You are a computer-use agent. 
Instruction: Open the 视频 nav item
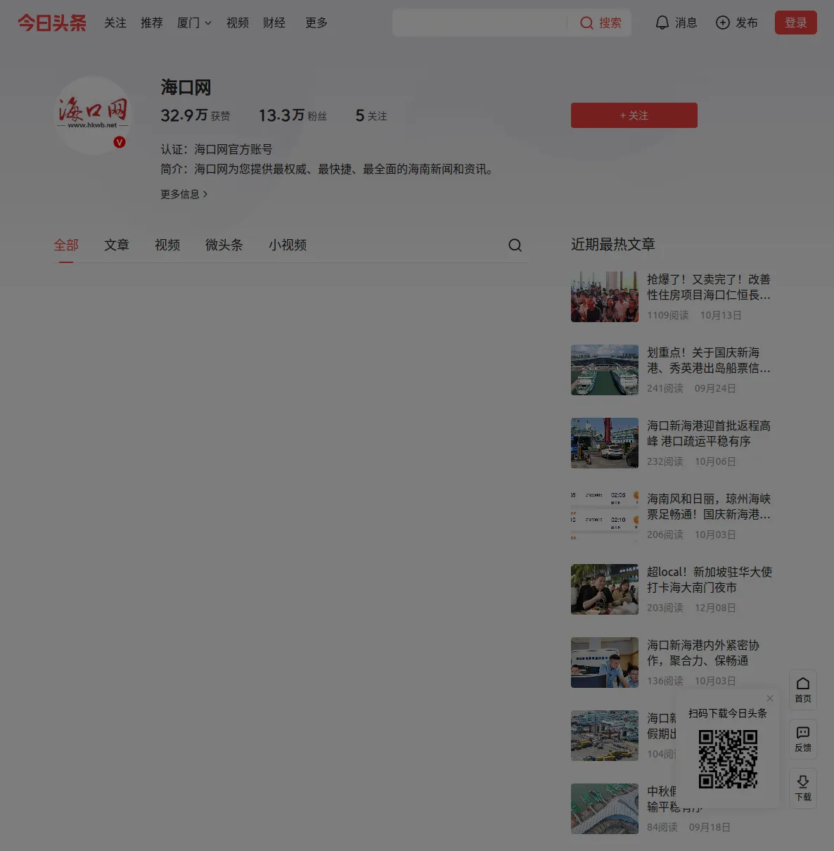[x=238, y=23]
